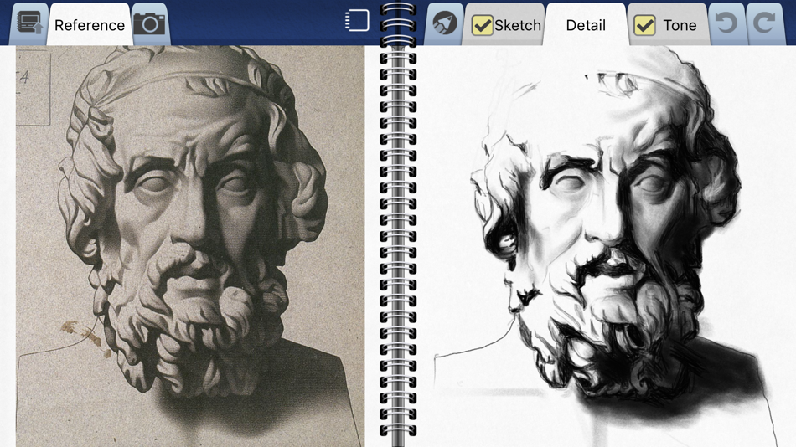This screenshot has width=796, height=447.
Task: Select the Sketch tab label
Action: [x=517, y=25]
